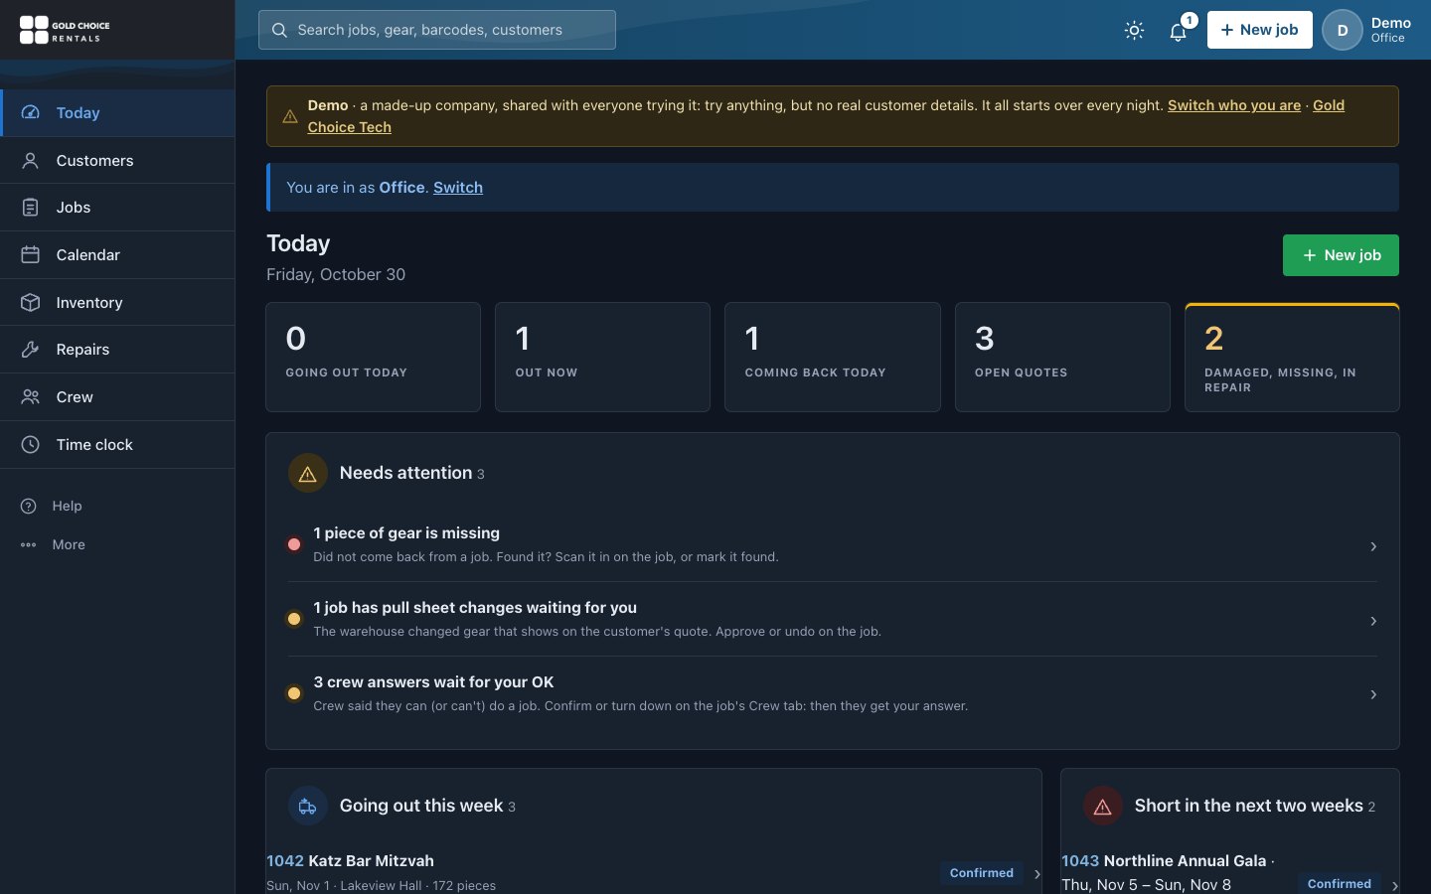Open job 1042 link

285,860
